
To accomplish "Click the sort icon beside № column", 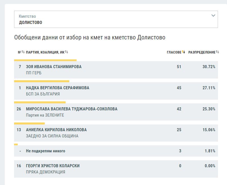I will coord(23,52).
